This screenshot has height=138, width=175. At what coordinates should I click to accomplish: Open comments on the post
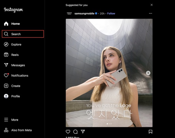75,132
